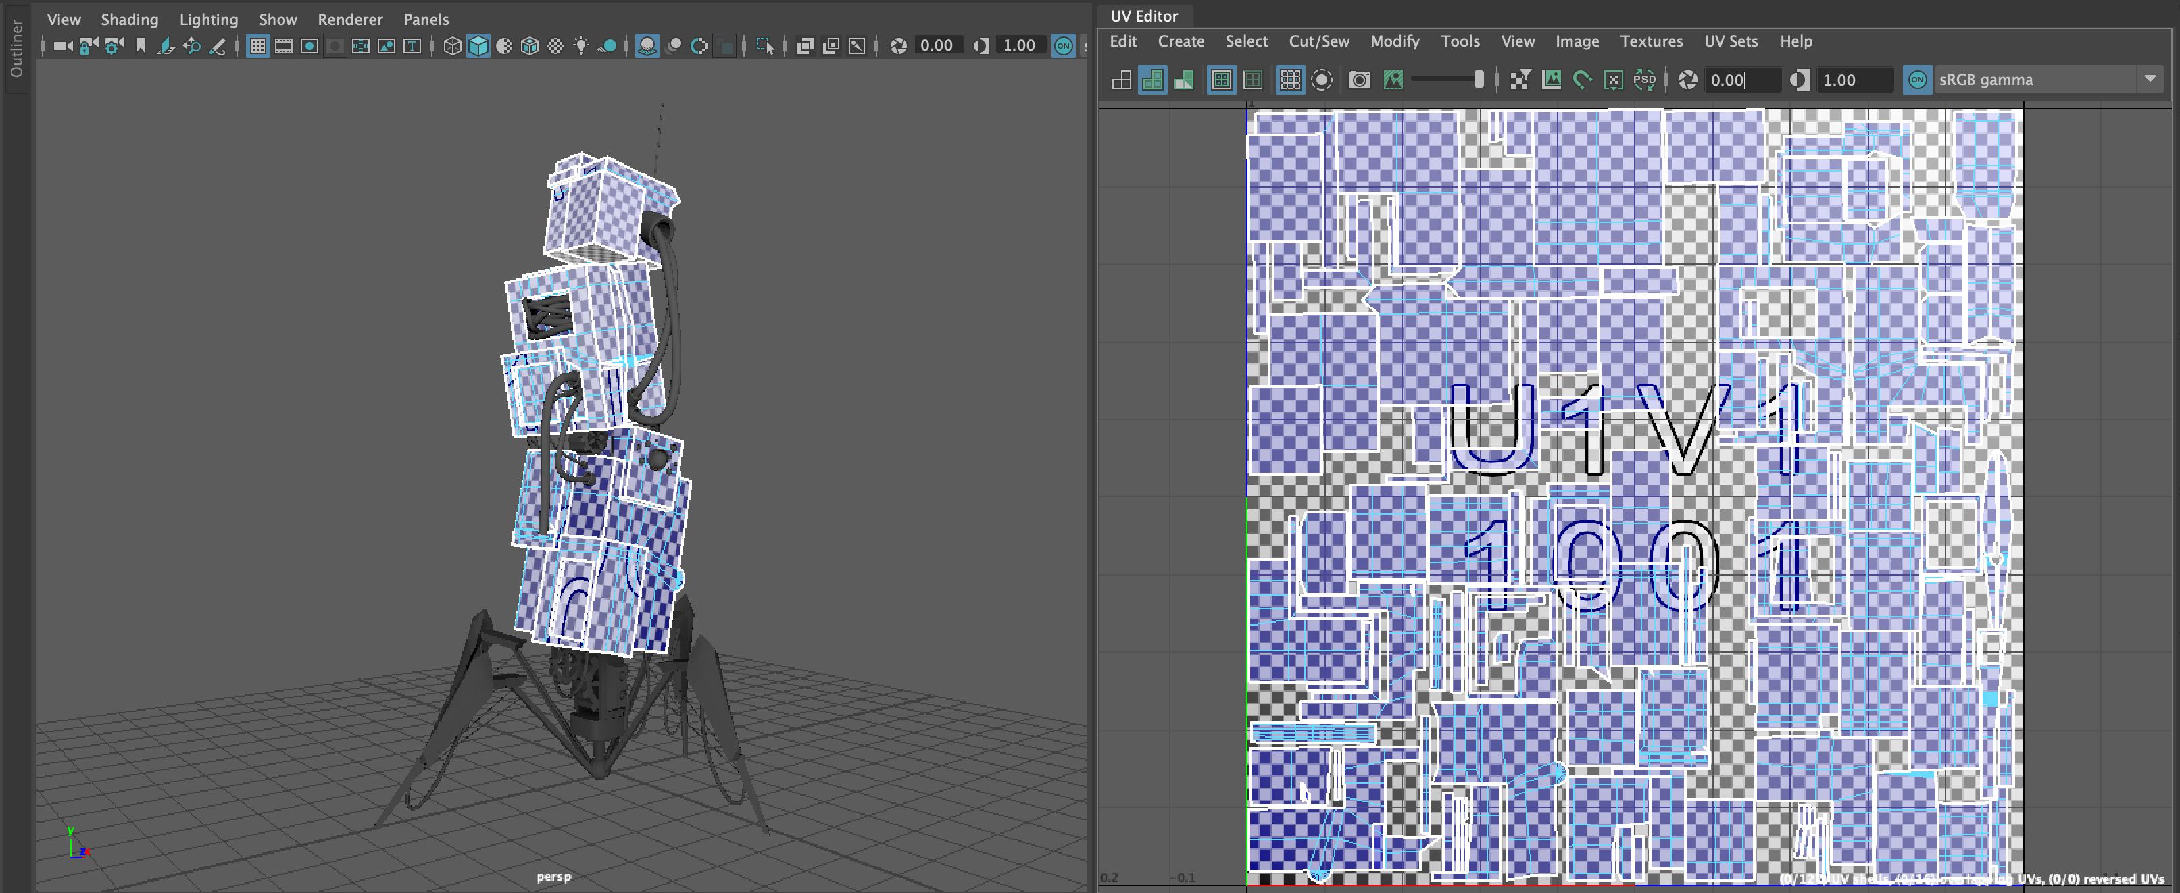Click the viewport wireframe cube icon
Screen dimensions: 2180x893
(453, 46)
